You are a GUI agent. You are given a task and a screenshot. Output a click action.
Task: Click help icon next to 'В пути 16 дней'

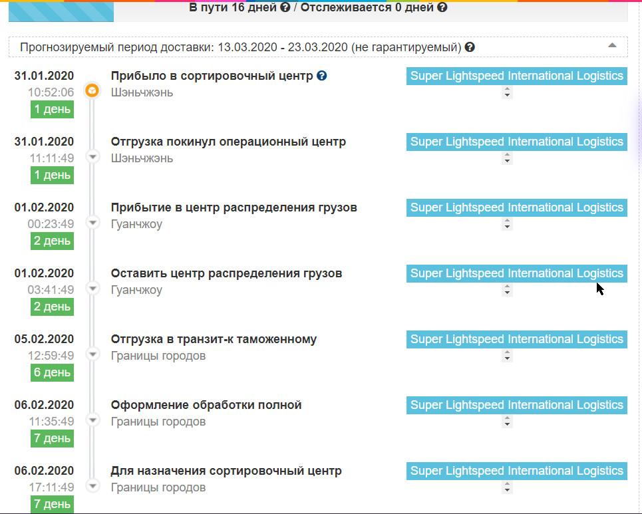285,7
